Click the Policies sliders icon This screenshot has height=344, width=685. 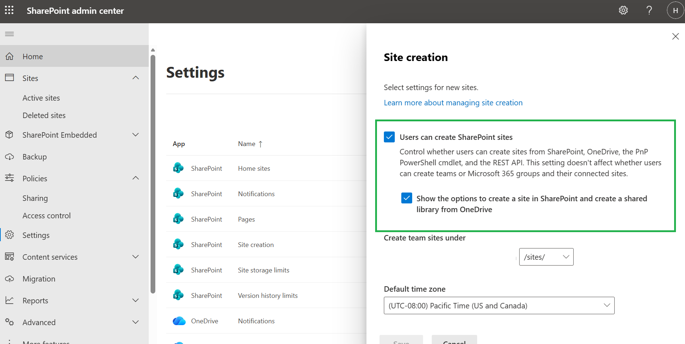[9, 178]
